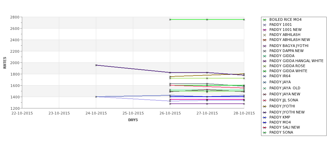Click the 2800 y-axis tick label

(x=15, y=17)
